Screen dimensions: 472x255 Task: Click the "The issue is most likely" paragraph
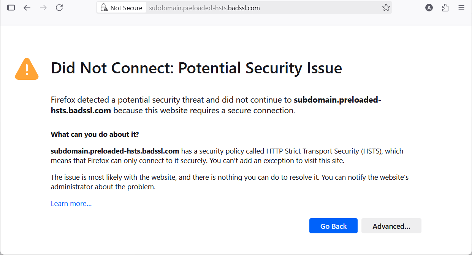tap(230, 182)
